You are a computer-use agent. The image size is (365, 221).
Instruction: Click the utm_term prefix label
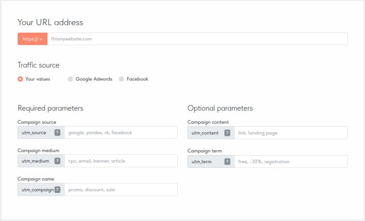[202, 162]
